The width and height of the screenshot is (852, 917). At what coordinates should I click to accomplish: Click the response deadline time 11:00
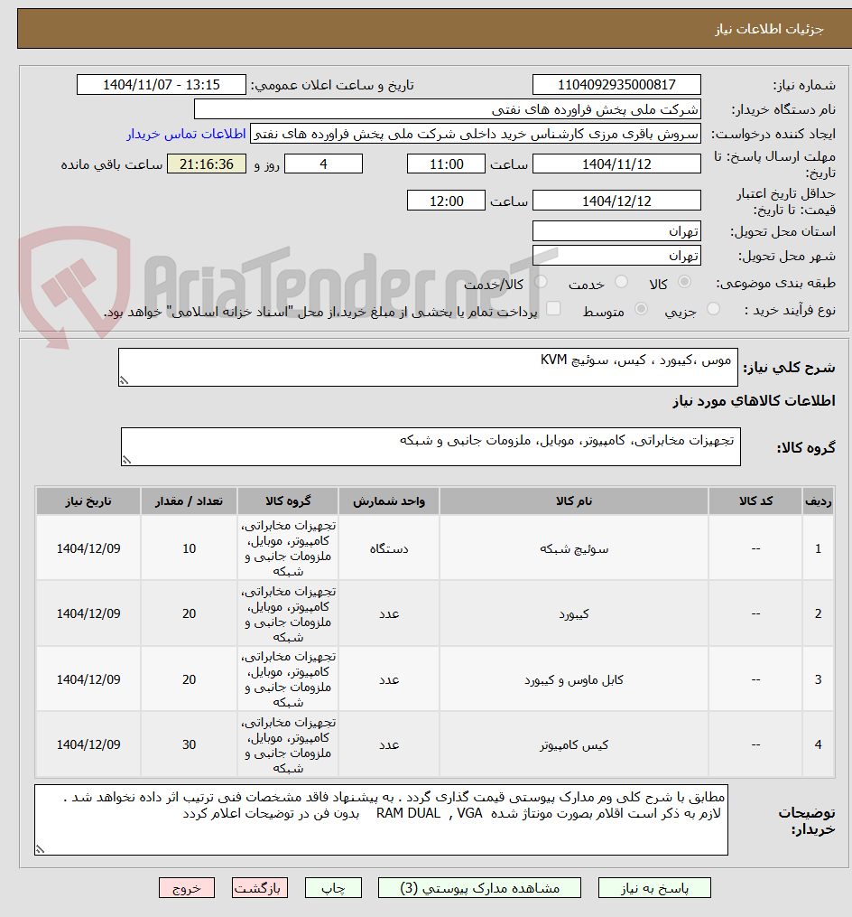[446, 164]
